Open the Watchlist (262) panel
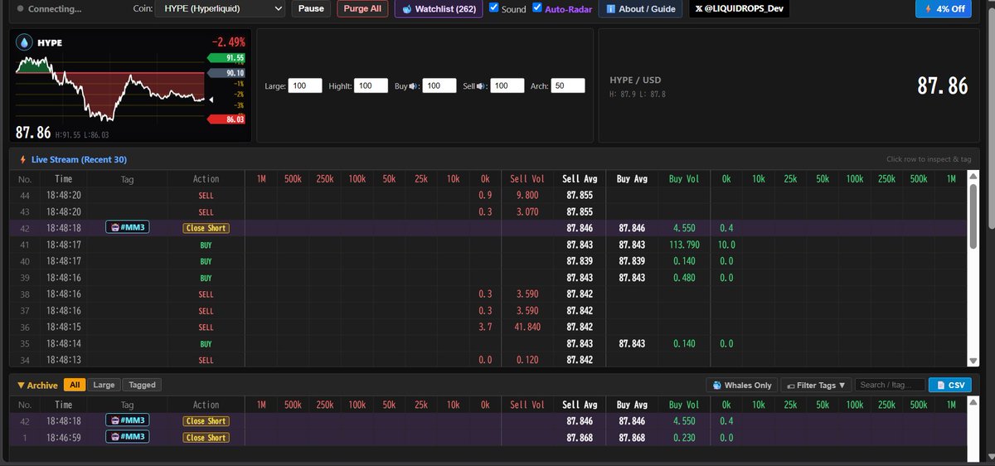 click(439, 9)
